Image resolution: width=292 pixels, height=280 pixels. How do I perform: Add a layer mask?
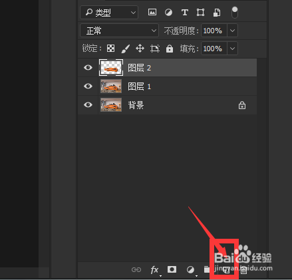tap(172, 269)
